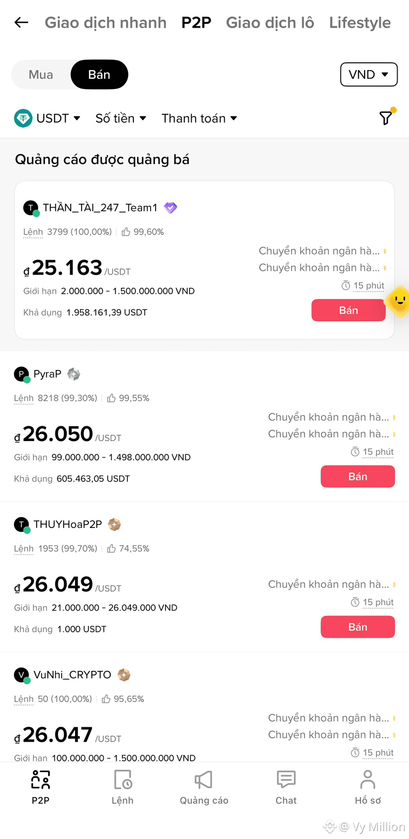Open the VND currency dropdown
Viewport: 409px width, 839px height.
coord(369,75)
